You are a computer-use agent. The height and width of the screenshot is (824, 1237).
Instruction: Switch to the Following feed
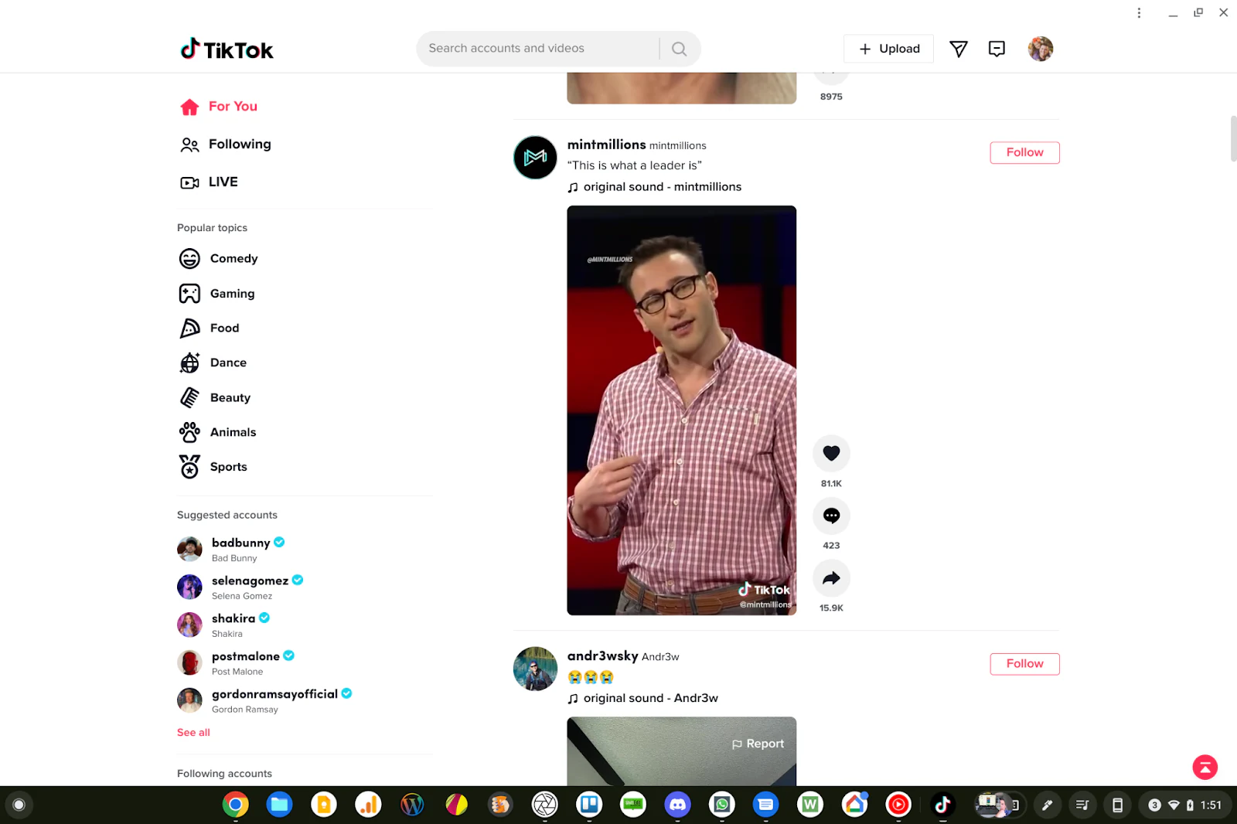click(226, 145)
